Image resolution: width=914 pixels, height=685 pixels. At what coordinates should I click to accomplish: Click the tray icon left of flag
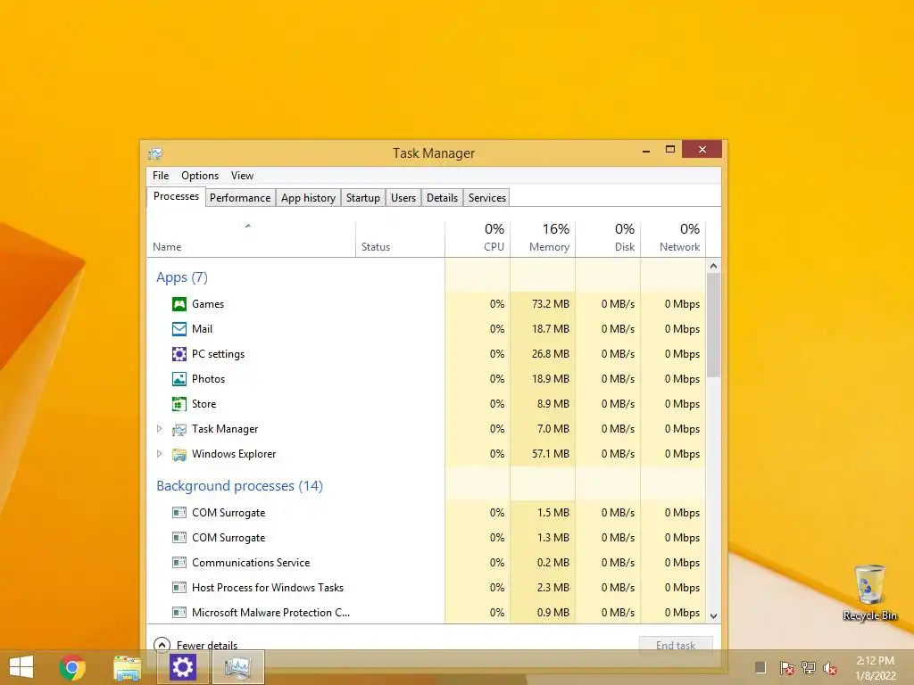[x=760, y=667]
